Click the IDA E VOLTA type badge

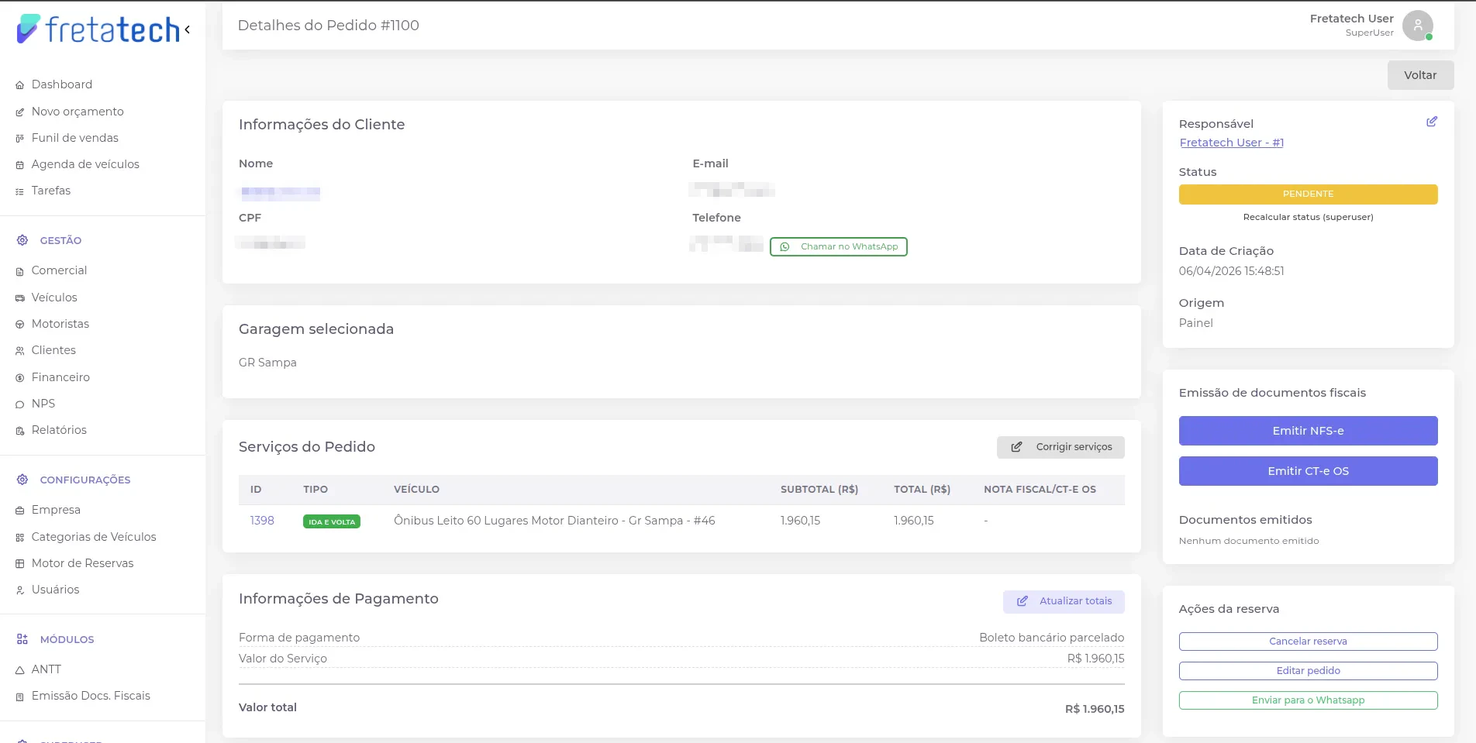coord(332,521)
